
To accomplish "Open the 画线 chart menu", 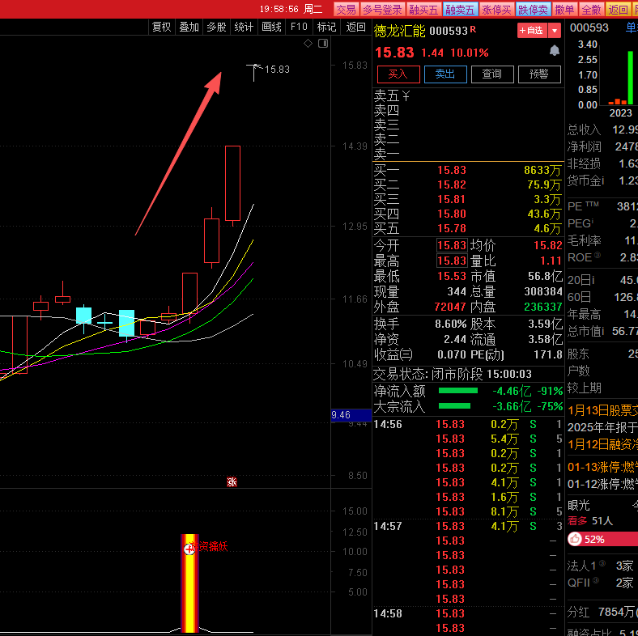I will (x=272, y=27).
